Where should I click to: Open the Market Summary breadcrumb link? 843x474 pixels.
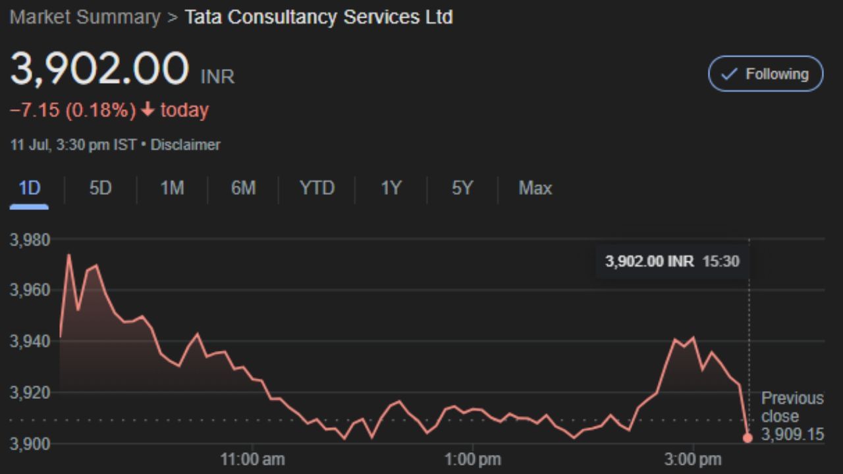85,17
